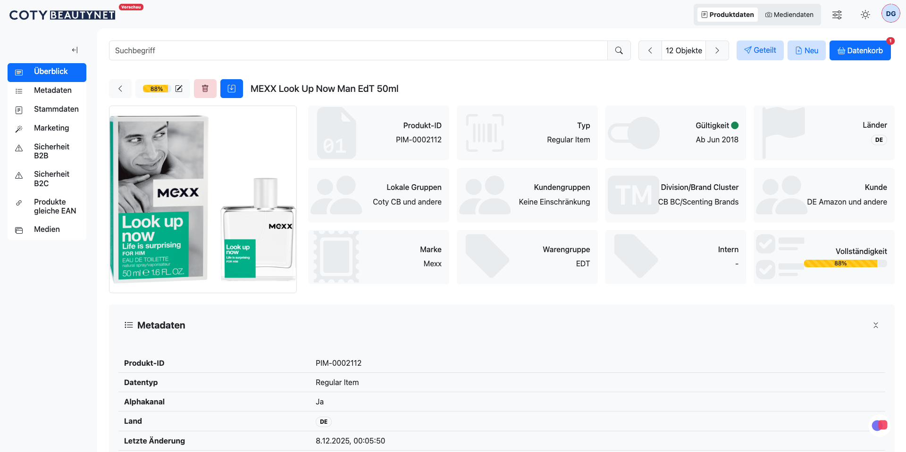This screenshot has height=452, width=906.
Task: Open the chat bubble widget icon
Action: (x=880, y=426)
